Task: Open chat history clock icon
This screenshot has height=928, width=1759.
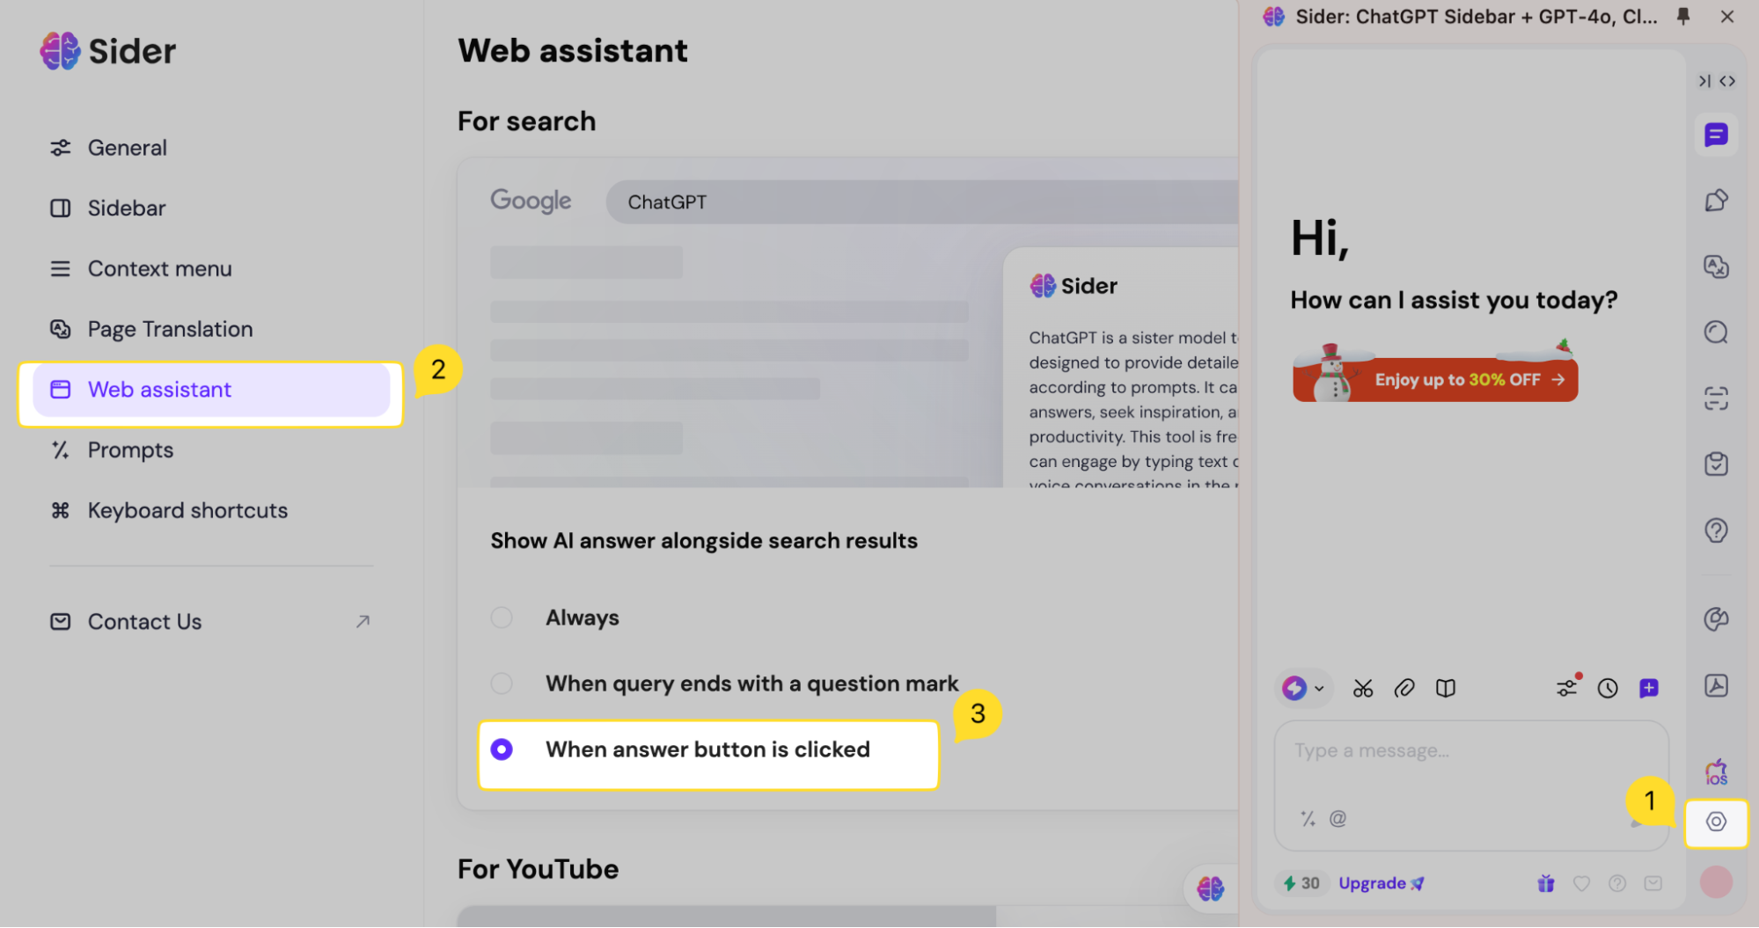Action: click(1608, 688)
